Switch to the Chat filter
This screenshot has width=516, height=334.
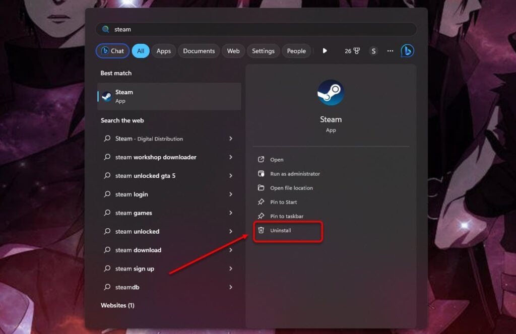click(x=112, y=51)
